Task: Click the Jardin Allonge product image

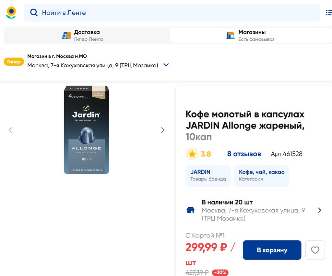Action: pos(86,130)
